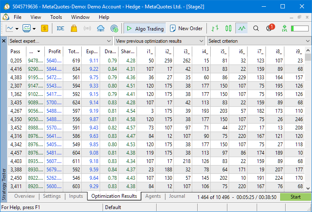Click the dollar sign trading icon

[44, 28]
